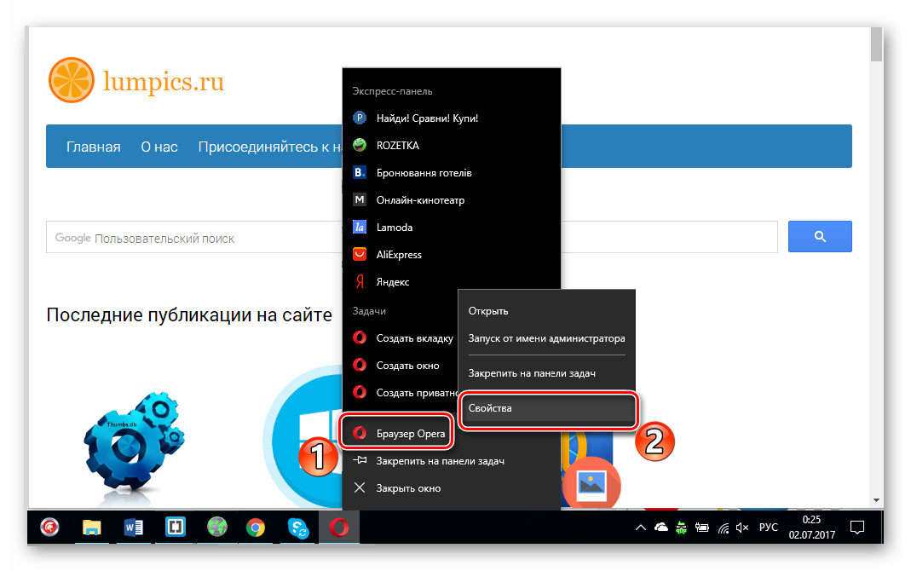Click the blue search magnifier button
911x571 pixels.
(820, 236)
